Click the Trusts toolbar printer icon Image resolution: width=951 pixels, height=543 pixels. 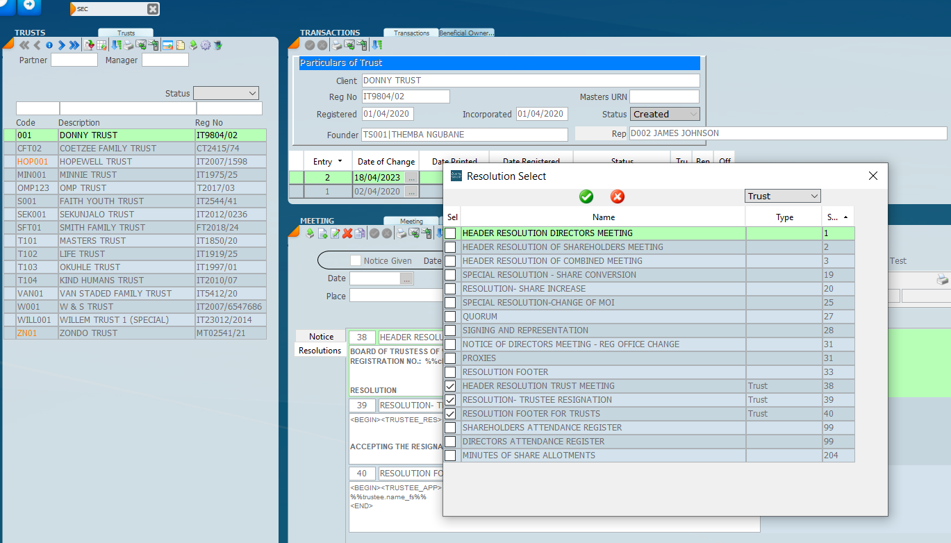pos(129,45)
